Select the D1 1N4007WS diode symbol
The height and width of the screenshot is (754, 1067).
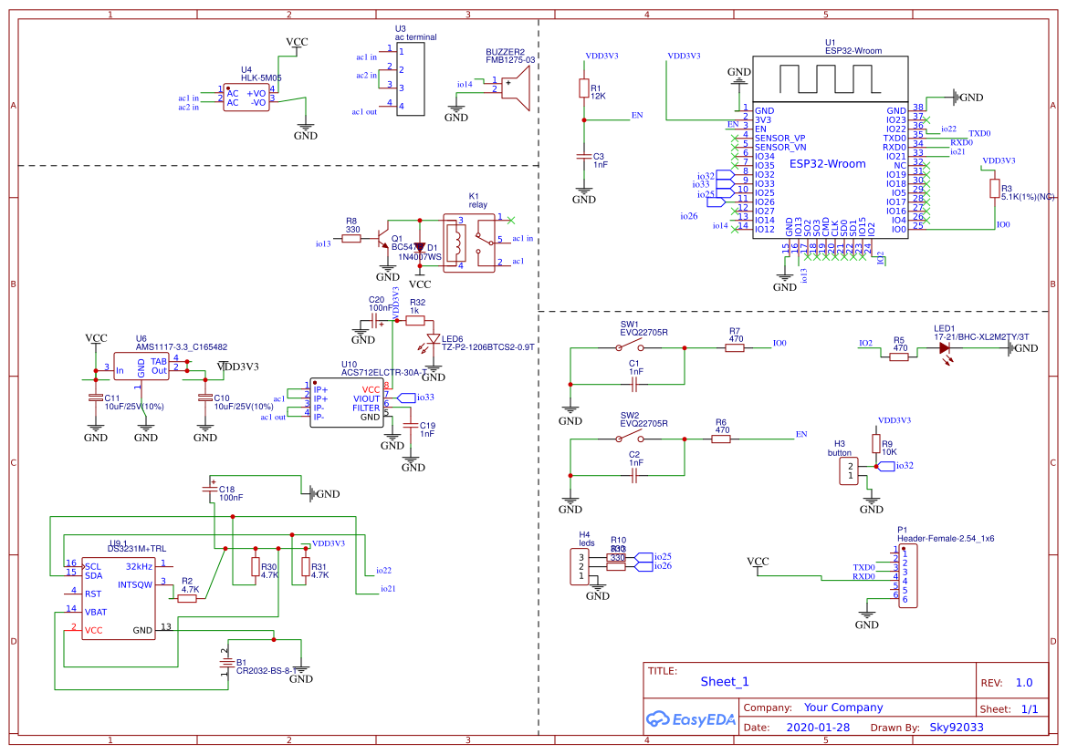pos(421,248)
